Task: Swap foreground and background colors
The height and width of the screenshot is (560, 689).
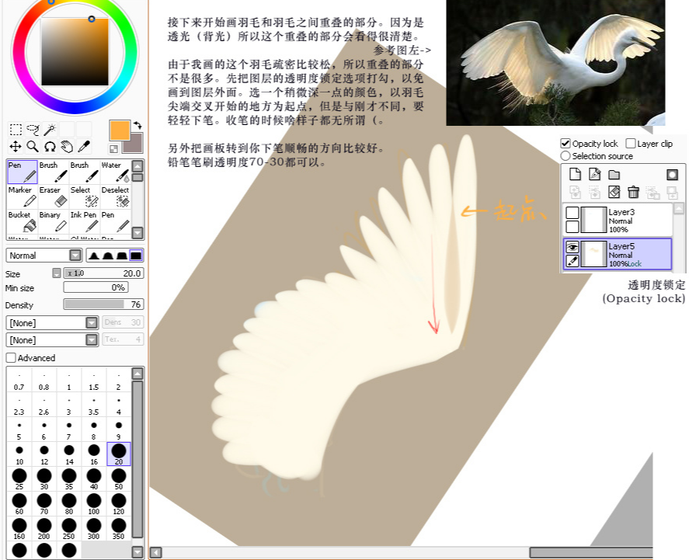Action: 137,125
